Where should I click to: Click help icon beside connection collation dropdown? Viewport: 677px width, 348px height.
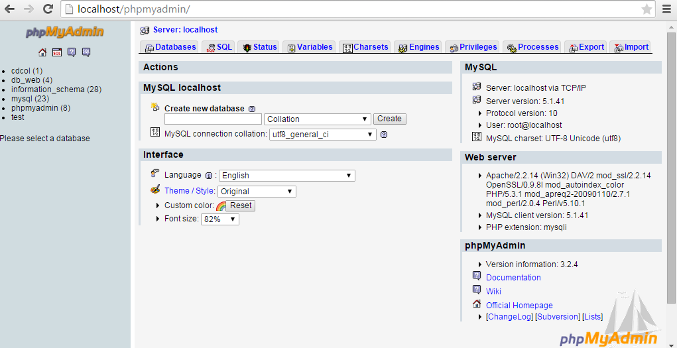pyautogui.click(x=384, y=135)
